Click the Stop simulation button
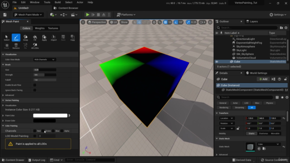 [98, 14]
